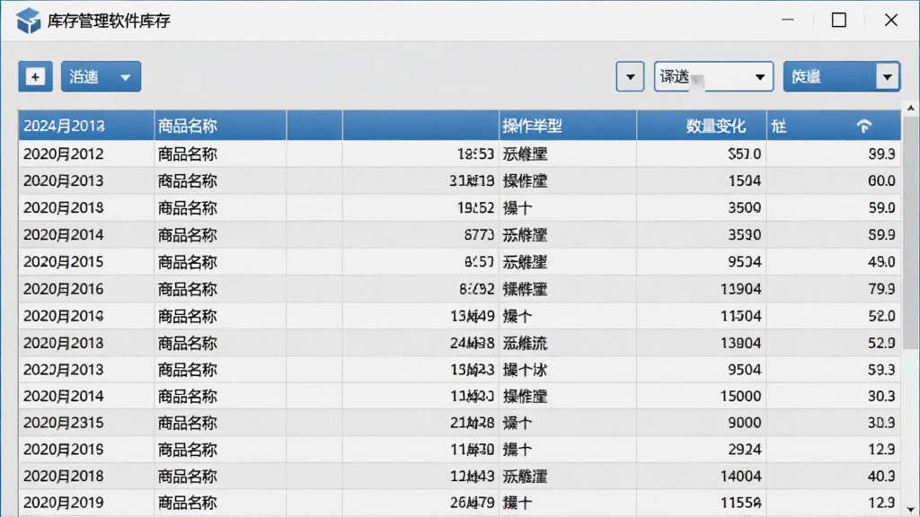920x517 pixels.
Task: Open the blue dropdown beside the plus button
Action: click(x=101, y=77)
